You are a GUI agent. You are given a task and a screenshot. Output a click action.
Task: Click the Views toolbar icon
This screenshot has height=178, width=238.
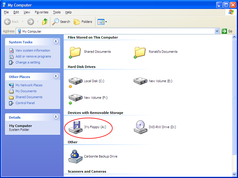(101, 22)
